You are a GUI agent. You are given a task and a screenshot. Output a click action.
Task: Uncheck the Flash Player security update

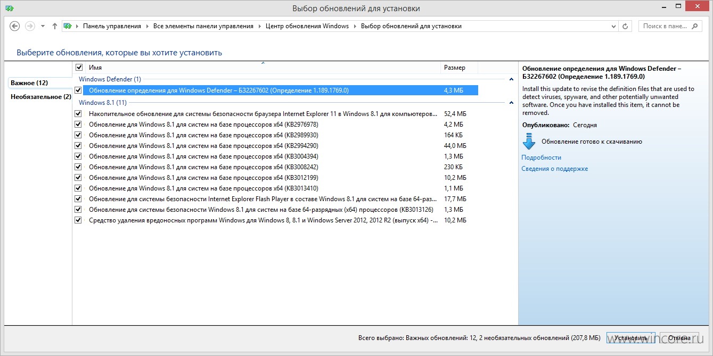pyautogui.click(x=78, y=199)
